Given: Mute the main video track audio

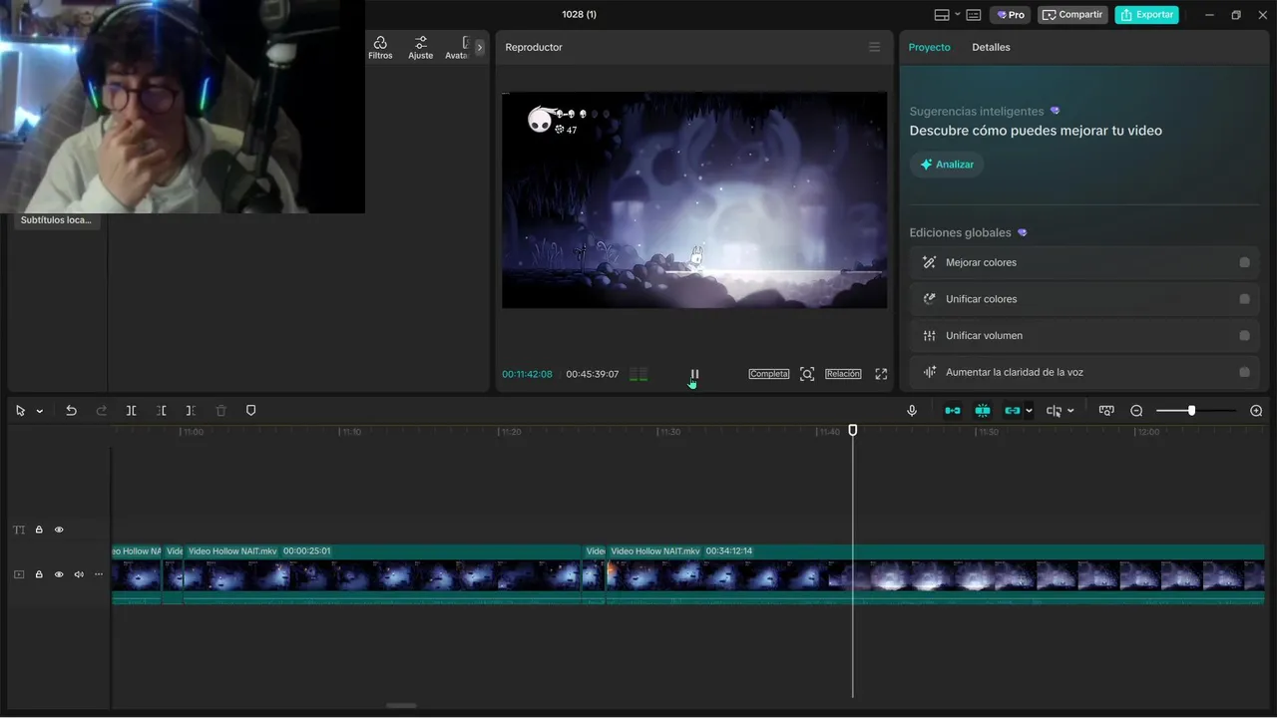Looking at the screenshot, I should coord(79,574).
